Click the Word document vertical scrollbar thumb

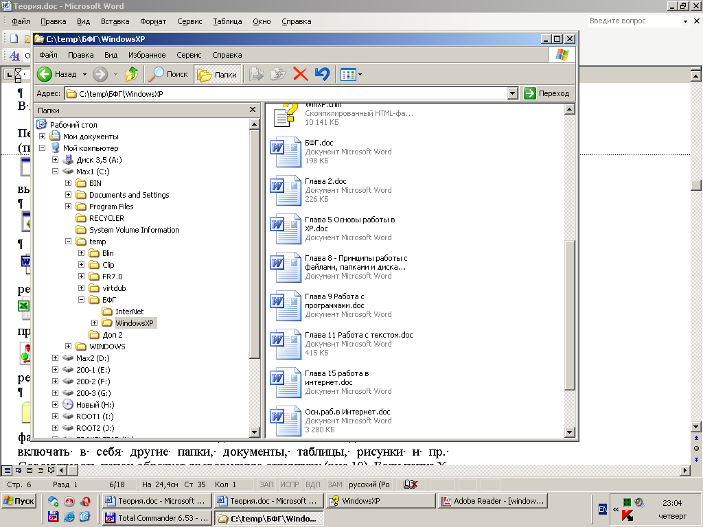(696, 185)
